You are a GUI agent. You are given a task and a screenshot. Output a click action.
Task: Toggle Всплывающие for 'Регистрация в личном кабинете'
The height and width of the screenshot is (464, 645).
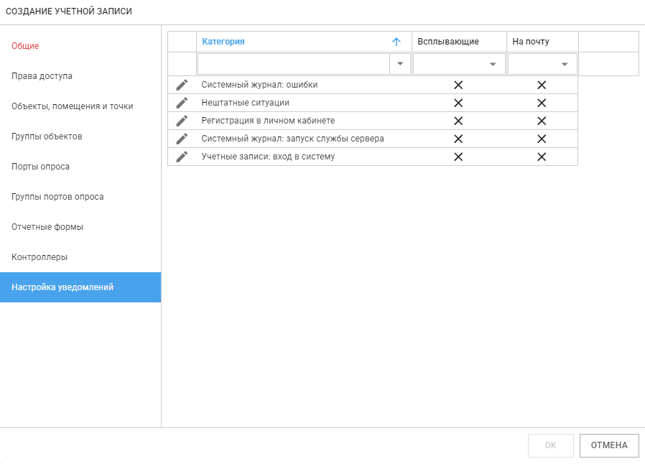pos(458,121)
